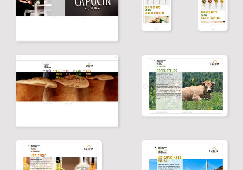Image resolution: width=243 pixels, height=170 pixels.
Task: Click the green PRODUIT D'ICI heading
Action: [x=79, y=74]
